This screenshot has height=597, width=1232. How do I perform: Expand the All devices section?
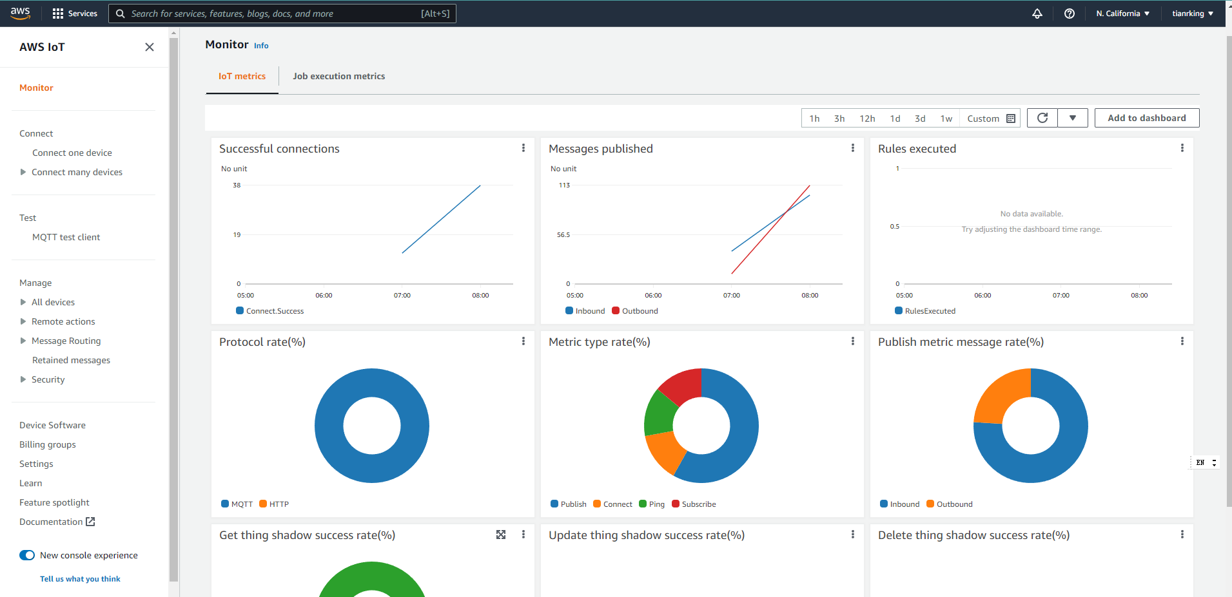23,302
